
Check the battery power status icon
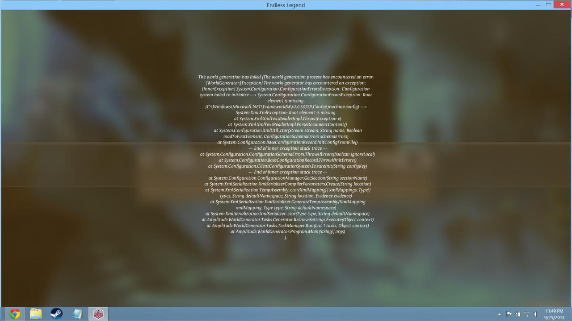pyautogui.click(x=518, y=314)
